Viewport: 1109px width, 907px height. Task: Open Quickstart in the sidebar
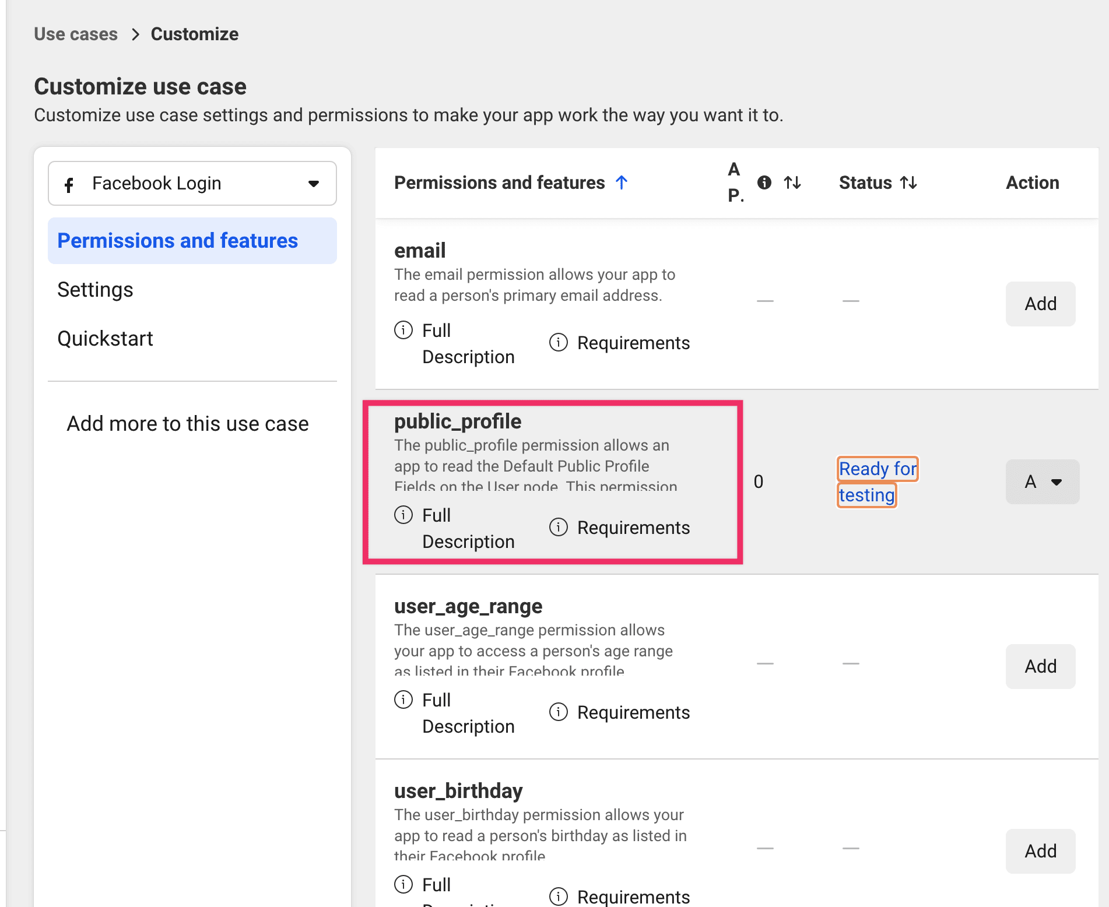coord(105,339)
